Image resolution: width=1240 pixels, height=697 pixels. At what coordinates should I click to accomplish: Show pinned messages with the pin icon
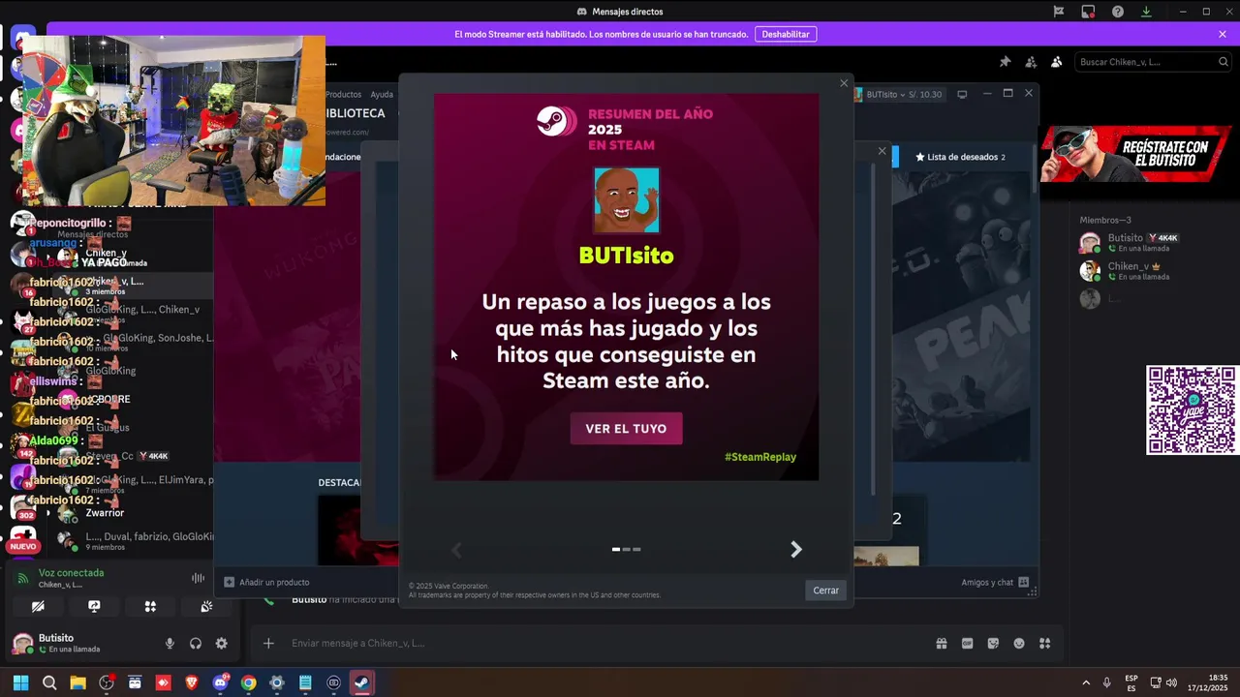1005,62
